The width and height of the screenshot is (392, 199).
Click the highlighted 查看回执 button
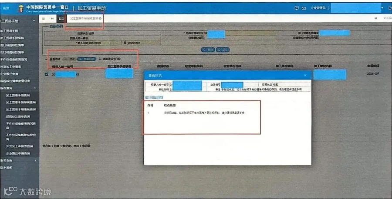(87, 59)
